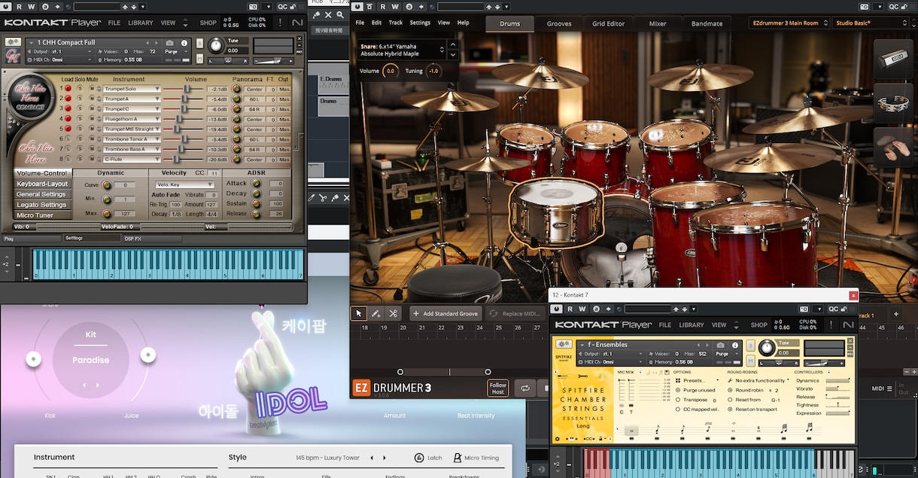Select the scissors cut tool in EZdrummer

393,313
